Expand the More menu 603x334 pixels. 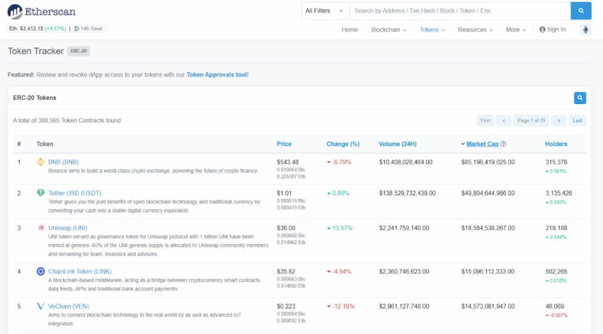tap(516, 29)
